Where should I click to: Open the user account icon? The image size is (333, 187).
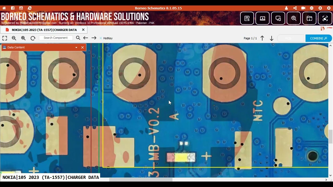tap(286, 8)
